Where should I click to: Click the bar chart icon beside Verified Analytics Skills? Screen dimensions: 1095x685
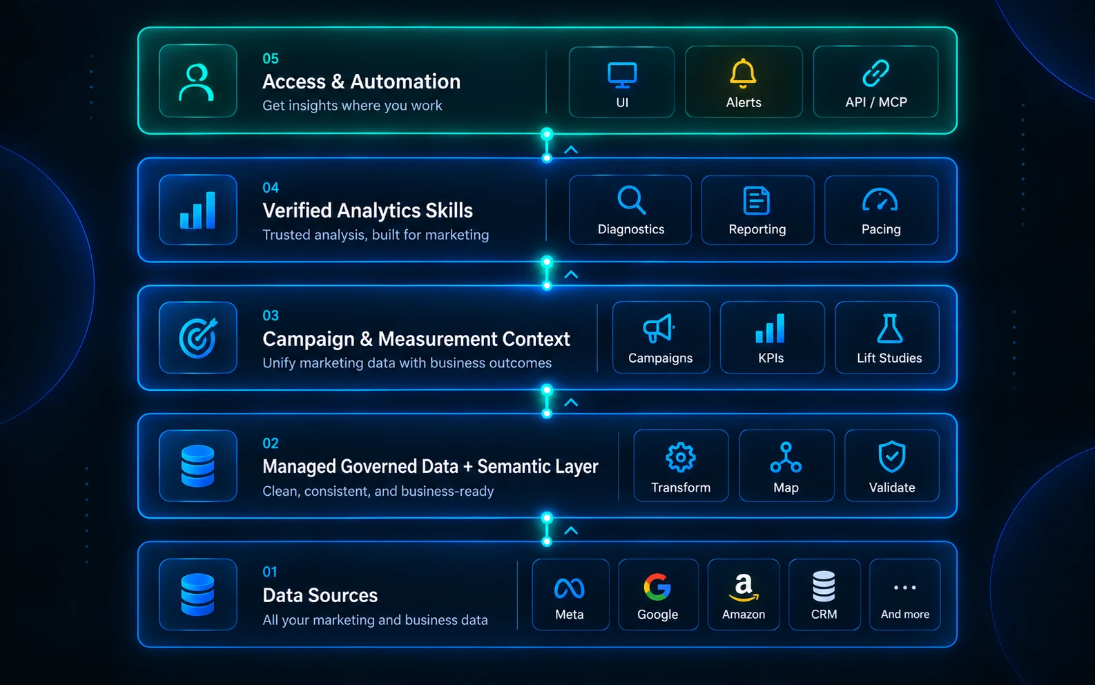tap(197, 210)
